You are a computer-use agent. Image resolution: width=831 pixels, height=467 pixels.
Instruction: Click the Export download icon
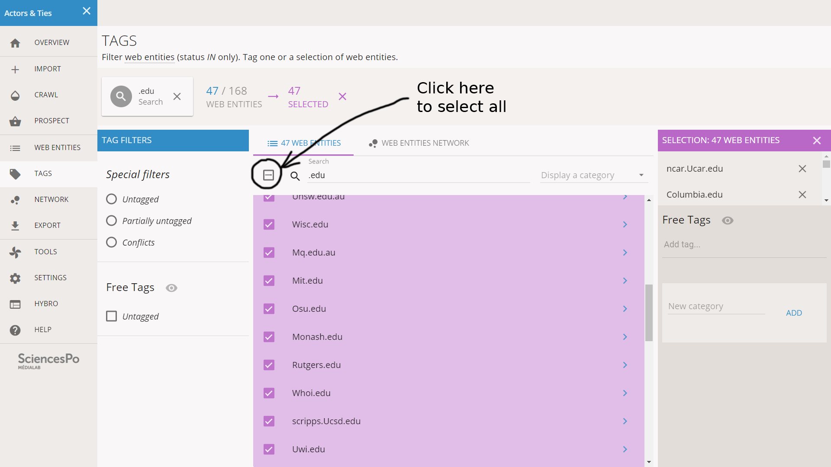point(15,226)
